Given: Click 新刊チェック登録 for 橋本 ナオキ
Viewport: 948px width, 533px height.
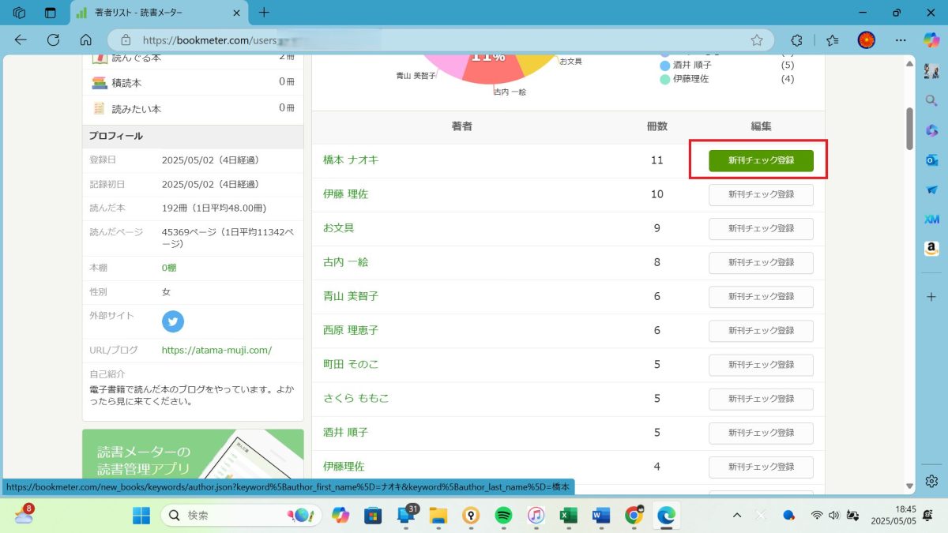Looking at the screenshot, I should [x=761, y=160].
